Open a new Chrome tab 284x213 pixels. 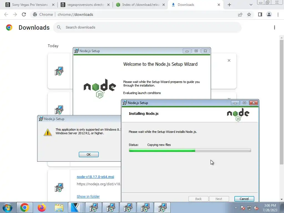tap(229, 5)
